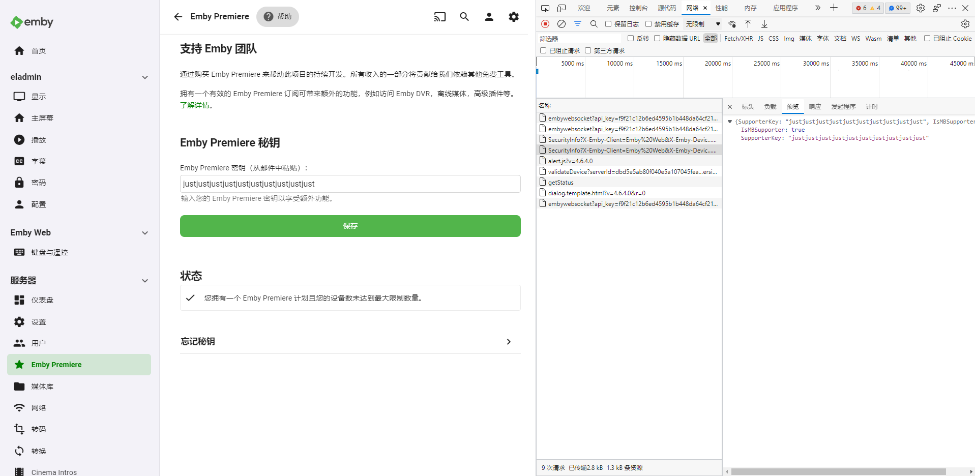Image resolution: width=975 pixels, height=476 pixels.
Task: Open the Emby settings gear in header
Action: (514, 17)
